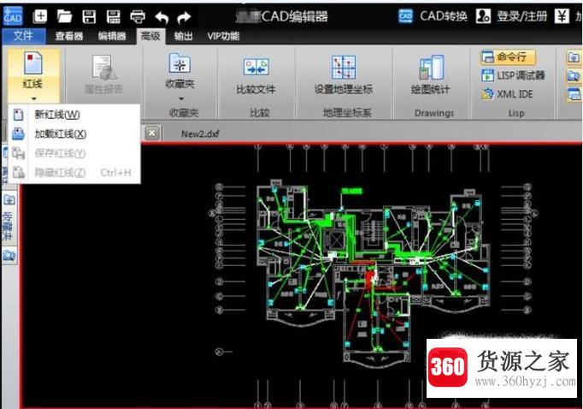Viewport: 583px width, 409px height.
Task: Open a file using the folder icon
Action: tap(64, 16)
